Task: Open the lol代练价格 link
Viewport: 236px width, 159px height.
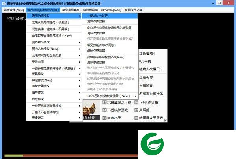Action: (149, 102)
